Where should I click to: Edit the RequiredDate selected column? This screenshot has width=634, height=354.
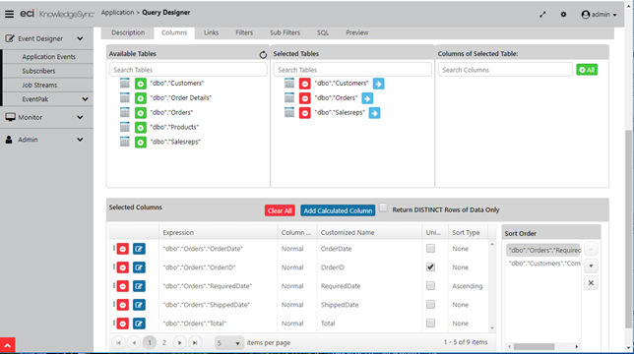pos(139,286)
